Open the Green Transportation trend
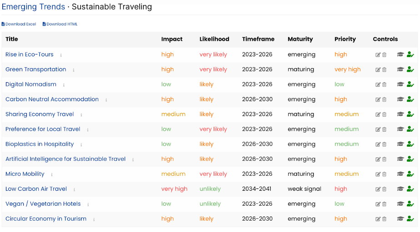The image size is (420, 232). pyautogui.click(x=35, y=69)
